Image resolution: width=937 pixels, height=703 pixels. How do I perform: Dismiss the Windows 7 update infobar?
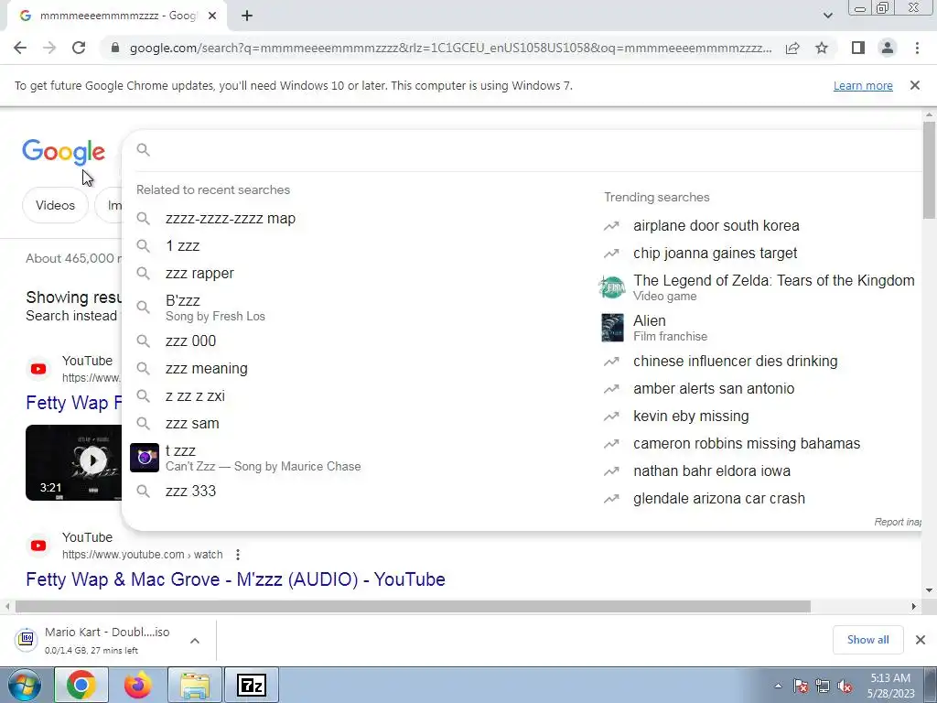point(914,85)
